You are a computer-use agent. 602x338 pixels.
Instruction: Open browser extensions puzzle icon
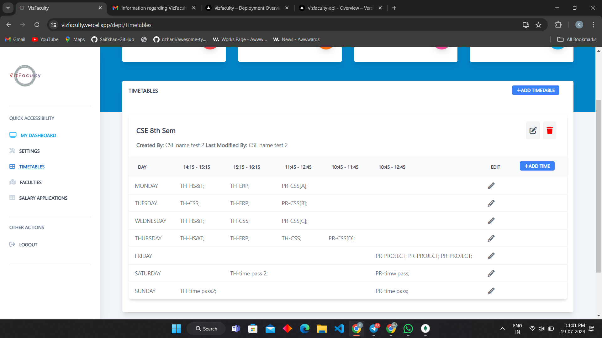pos(558,25)
